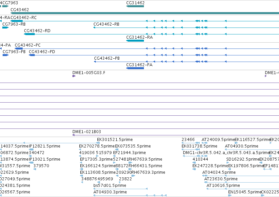279x197 pixels.
Task: Click EST EK113608.5prime
Action: tap(98, 172)
